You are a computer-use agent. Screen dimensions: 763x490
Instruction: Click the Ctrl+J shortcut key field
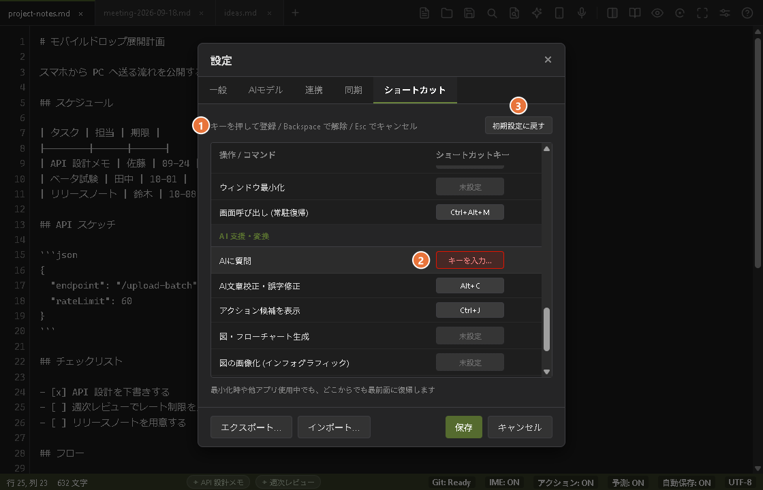(469, 310)
